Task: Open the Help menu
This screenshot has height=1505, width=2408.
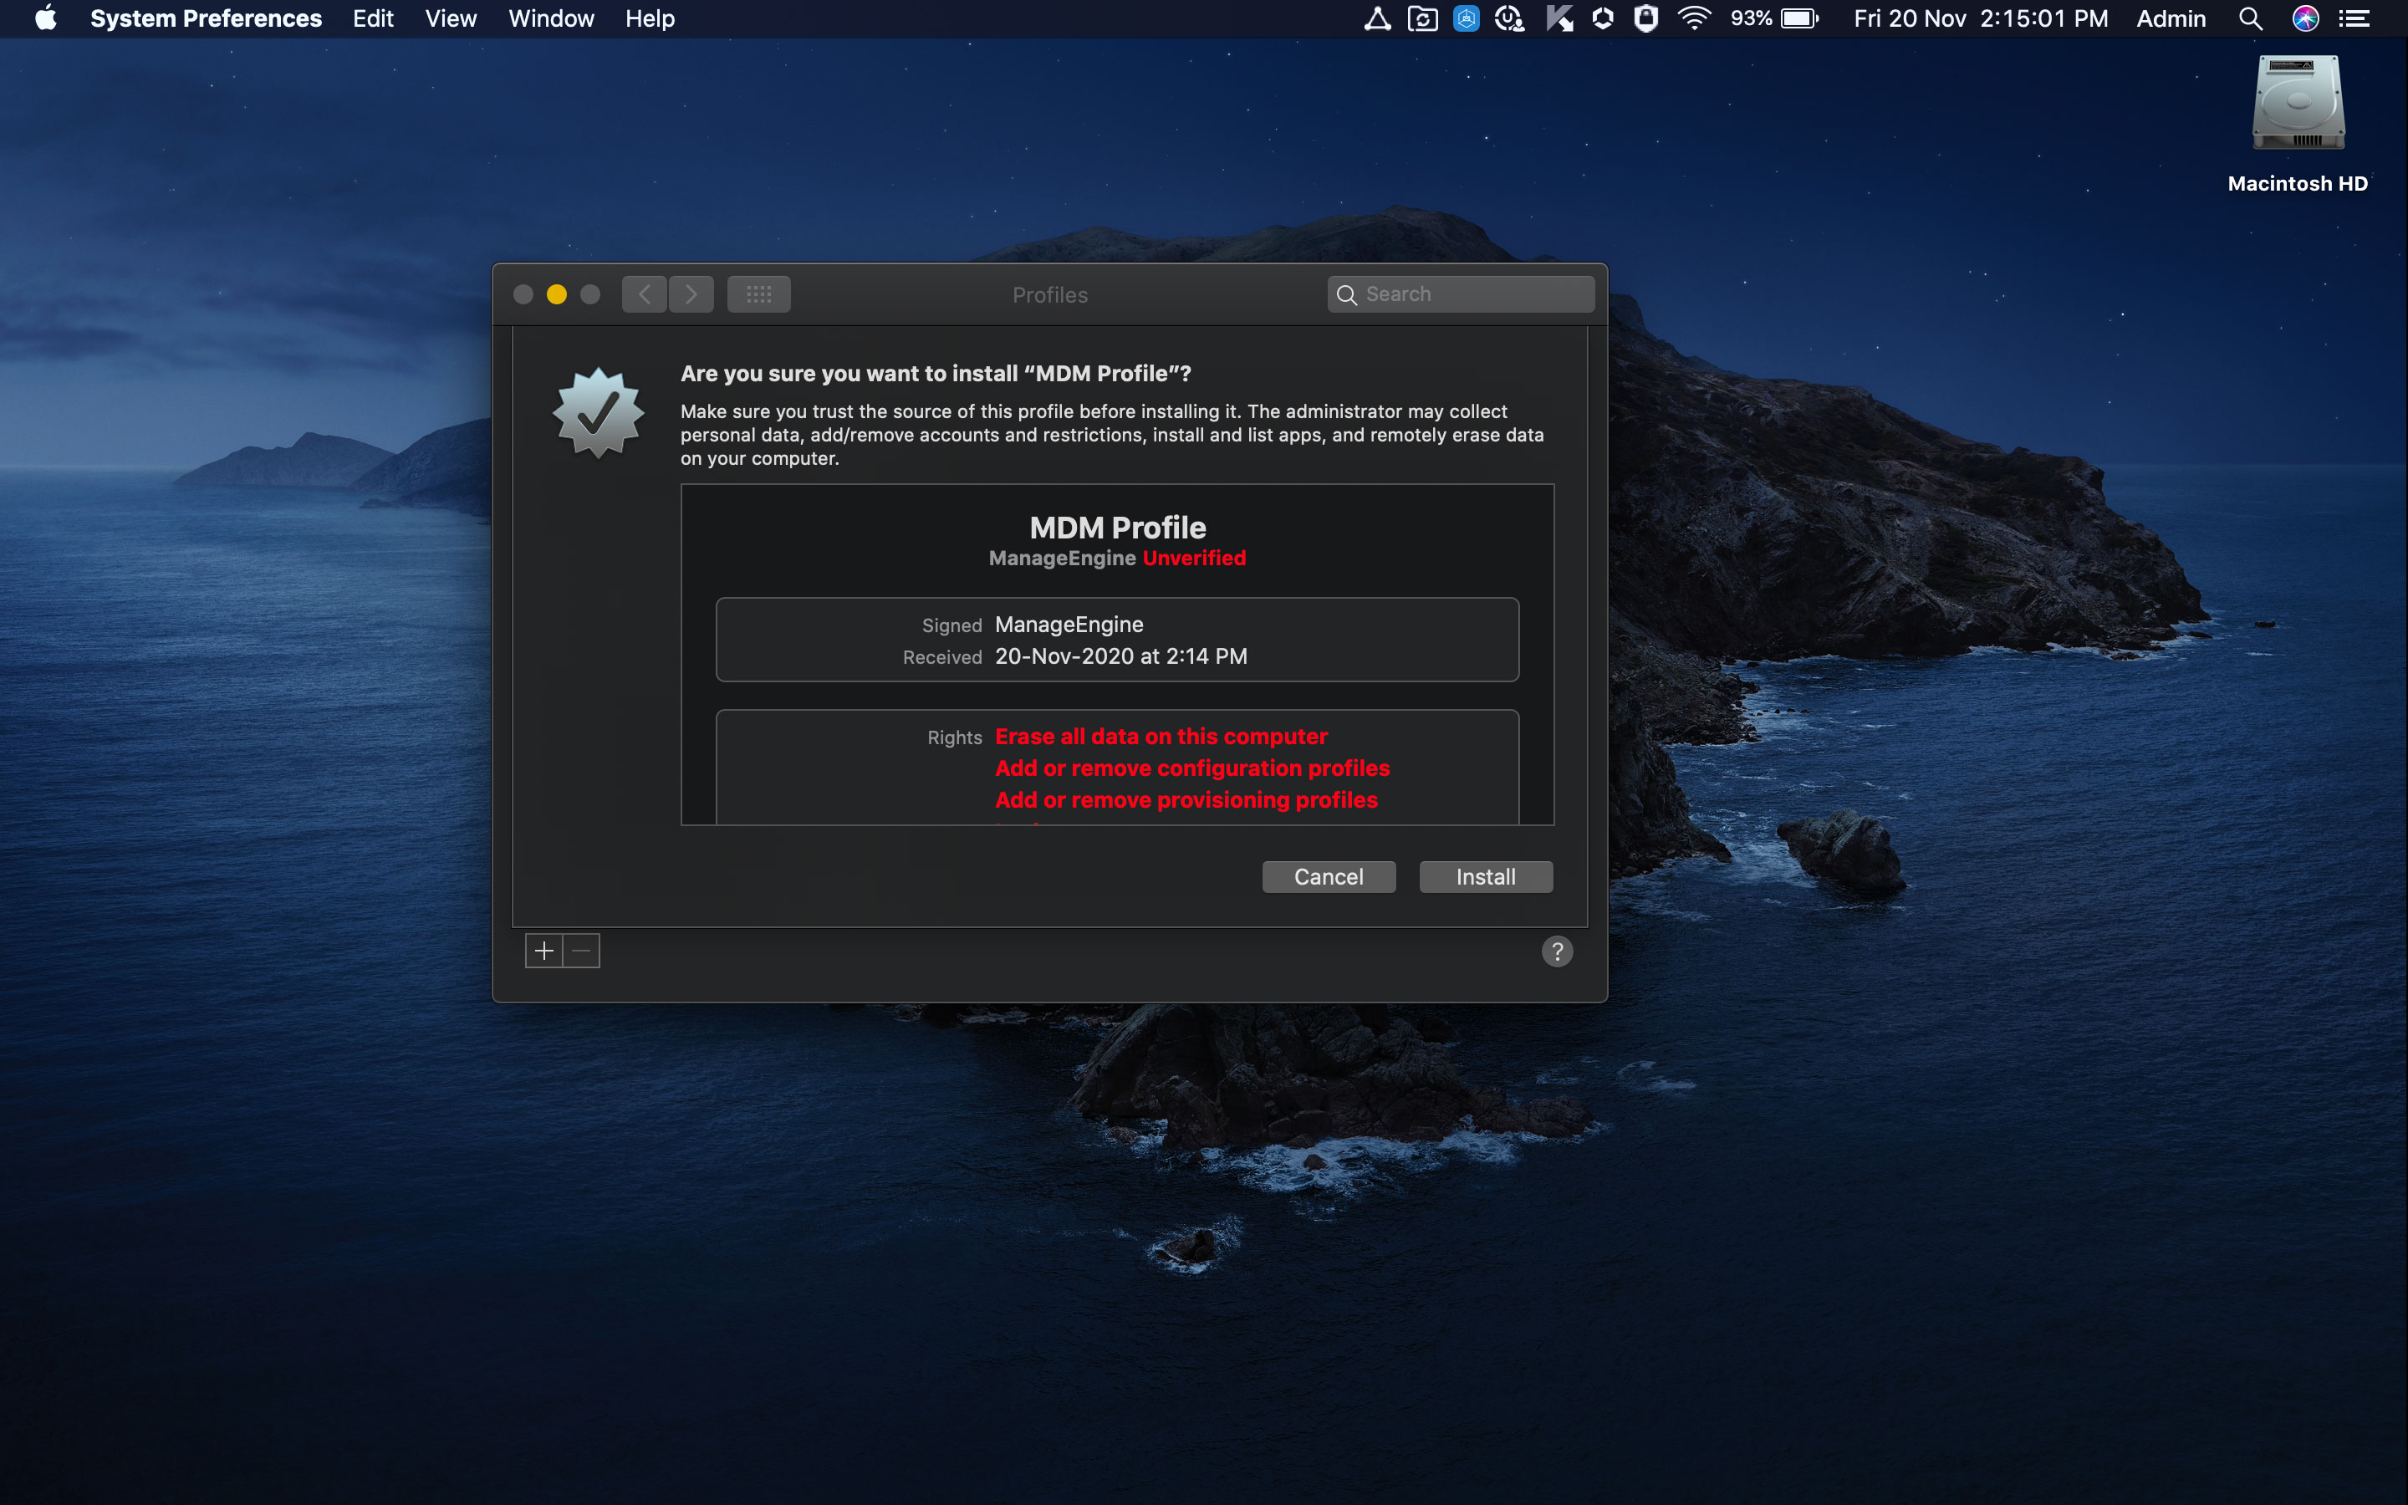Action: [650, 19]
